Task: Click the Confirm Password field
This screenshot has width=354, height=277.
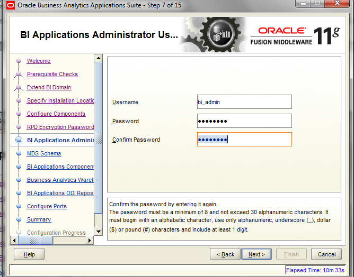Action: (244, 140)
